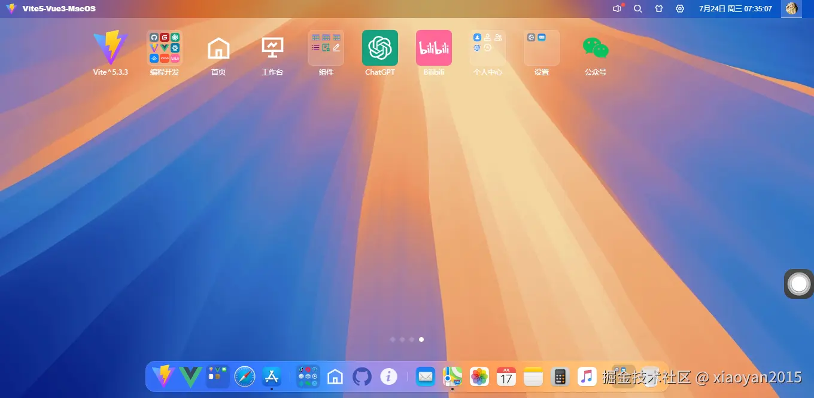814x398 pixels.
Task: Open the 个人中心 app group
Action: coord(487,48)
